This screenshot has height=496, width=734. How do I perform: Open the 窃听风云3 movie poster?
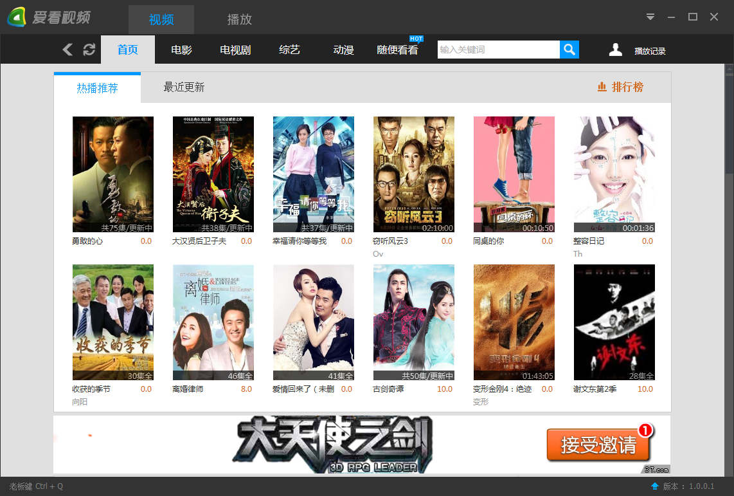coord(413,174)
